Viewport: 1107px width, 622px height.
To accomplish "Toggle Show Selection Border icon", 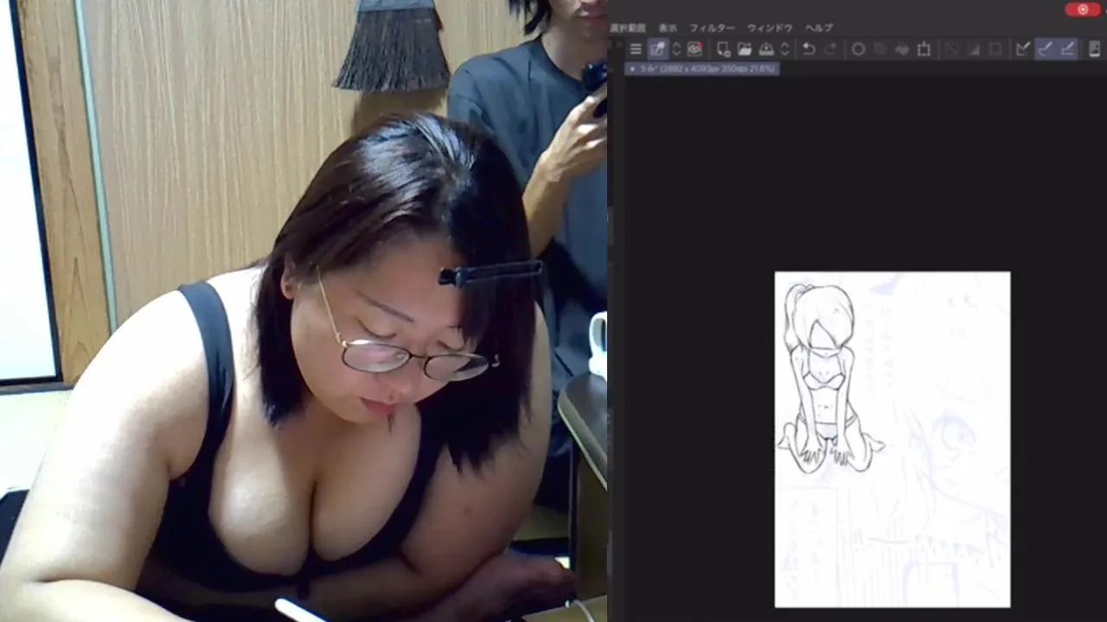I will 995,49.
